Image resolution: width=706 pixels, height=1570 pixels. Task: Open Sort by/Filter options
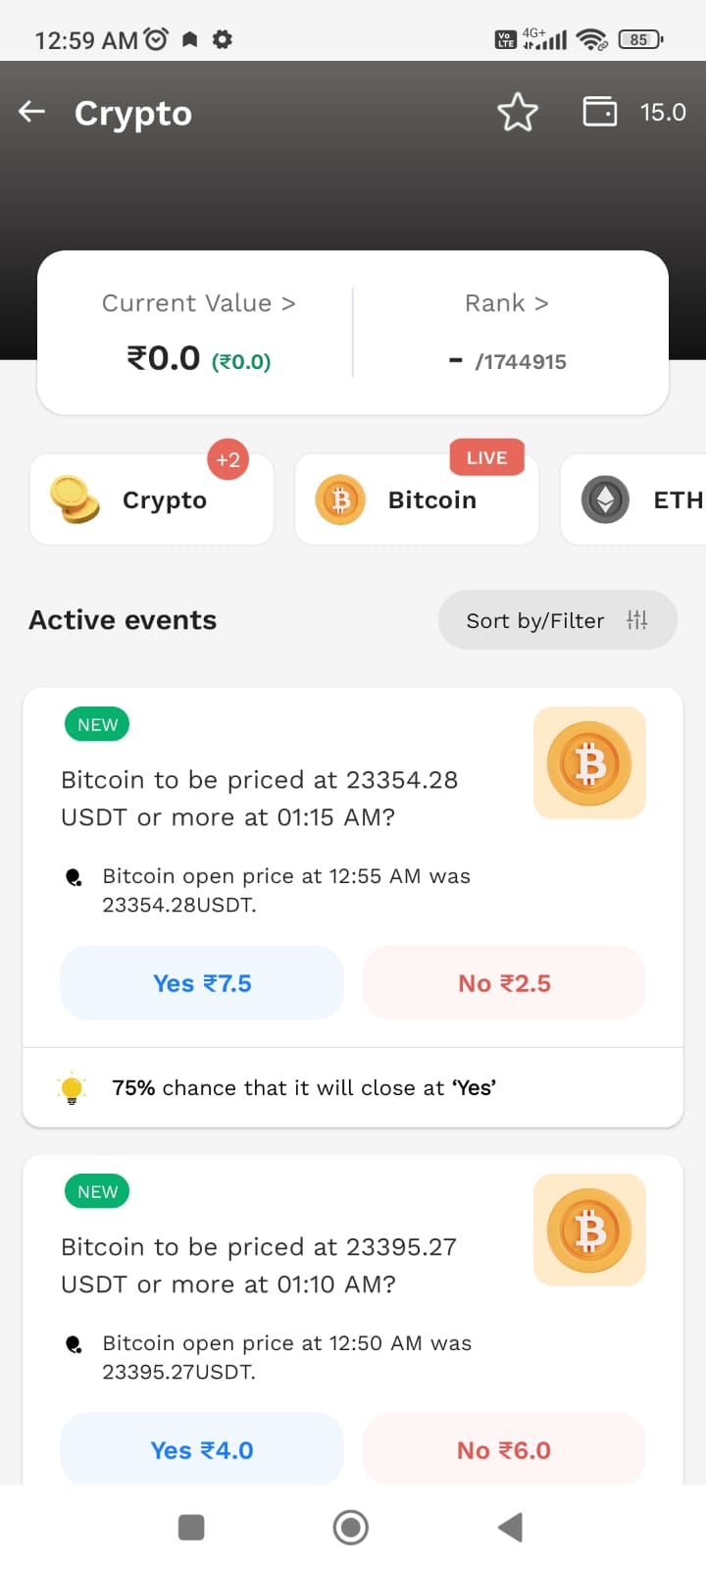pos(557,620)
